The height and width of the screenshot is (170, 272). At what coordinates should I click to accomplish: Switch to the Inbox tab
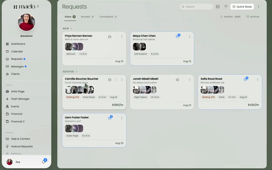pyautogui.click(x=70, y=17)
